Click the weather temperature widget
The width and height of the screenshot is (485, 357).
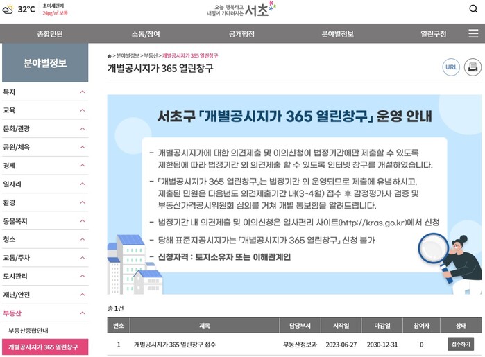click(26, 10)
